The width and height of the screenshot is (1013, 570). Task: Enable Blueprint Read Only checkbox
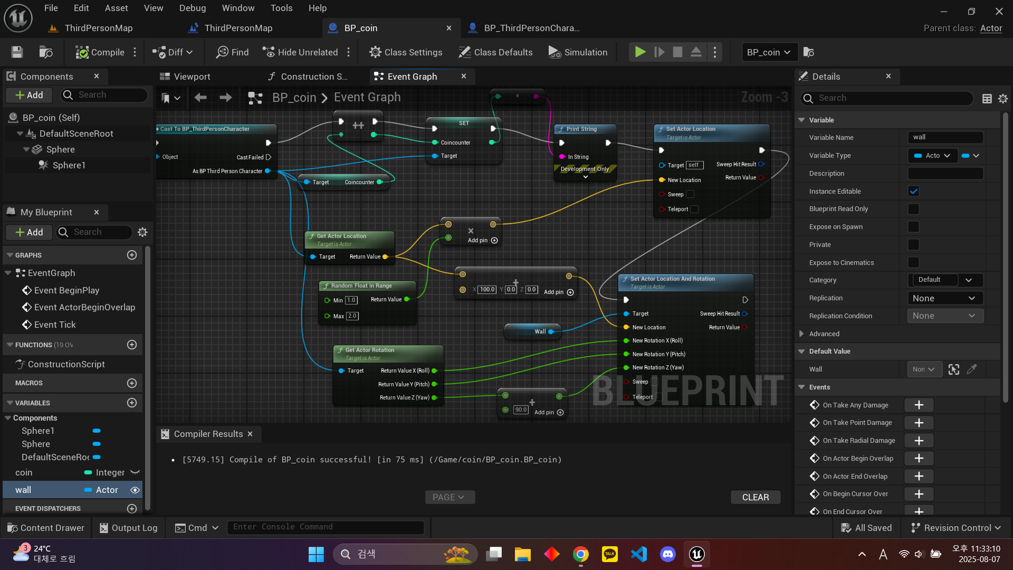[x=913, y=209]
